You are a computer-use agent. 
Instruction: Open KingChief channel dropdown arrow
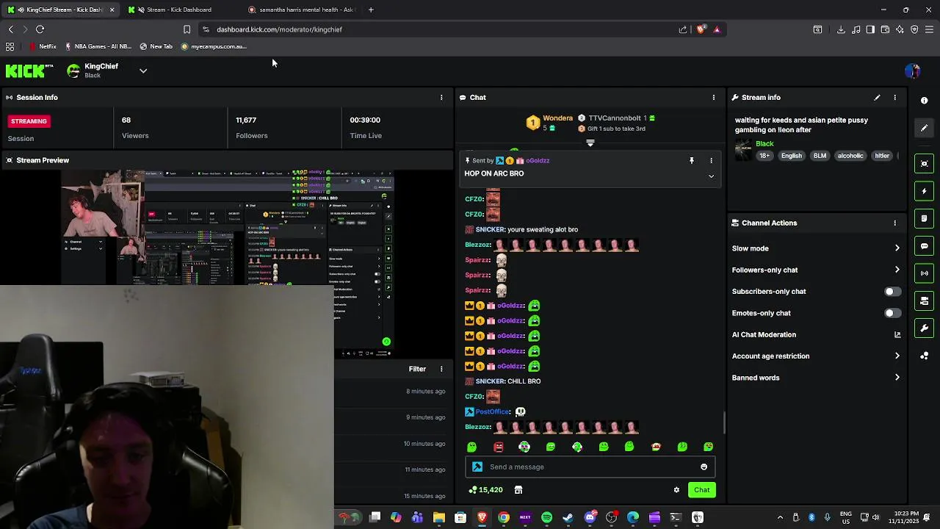coord(143,71)
